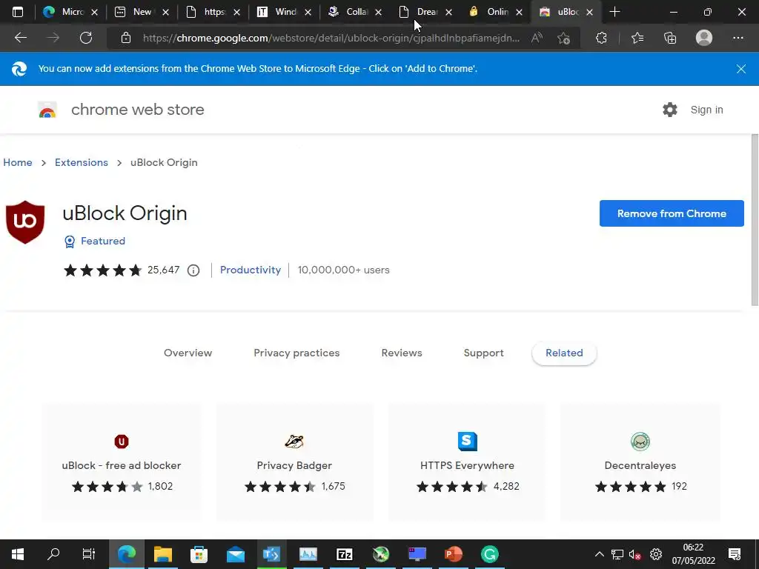The height and width of the screenshot is (569, 759).
Task: Open uBlock - free ad blocker title
Action: 122,465
